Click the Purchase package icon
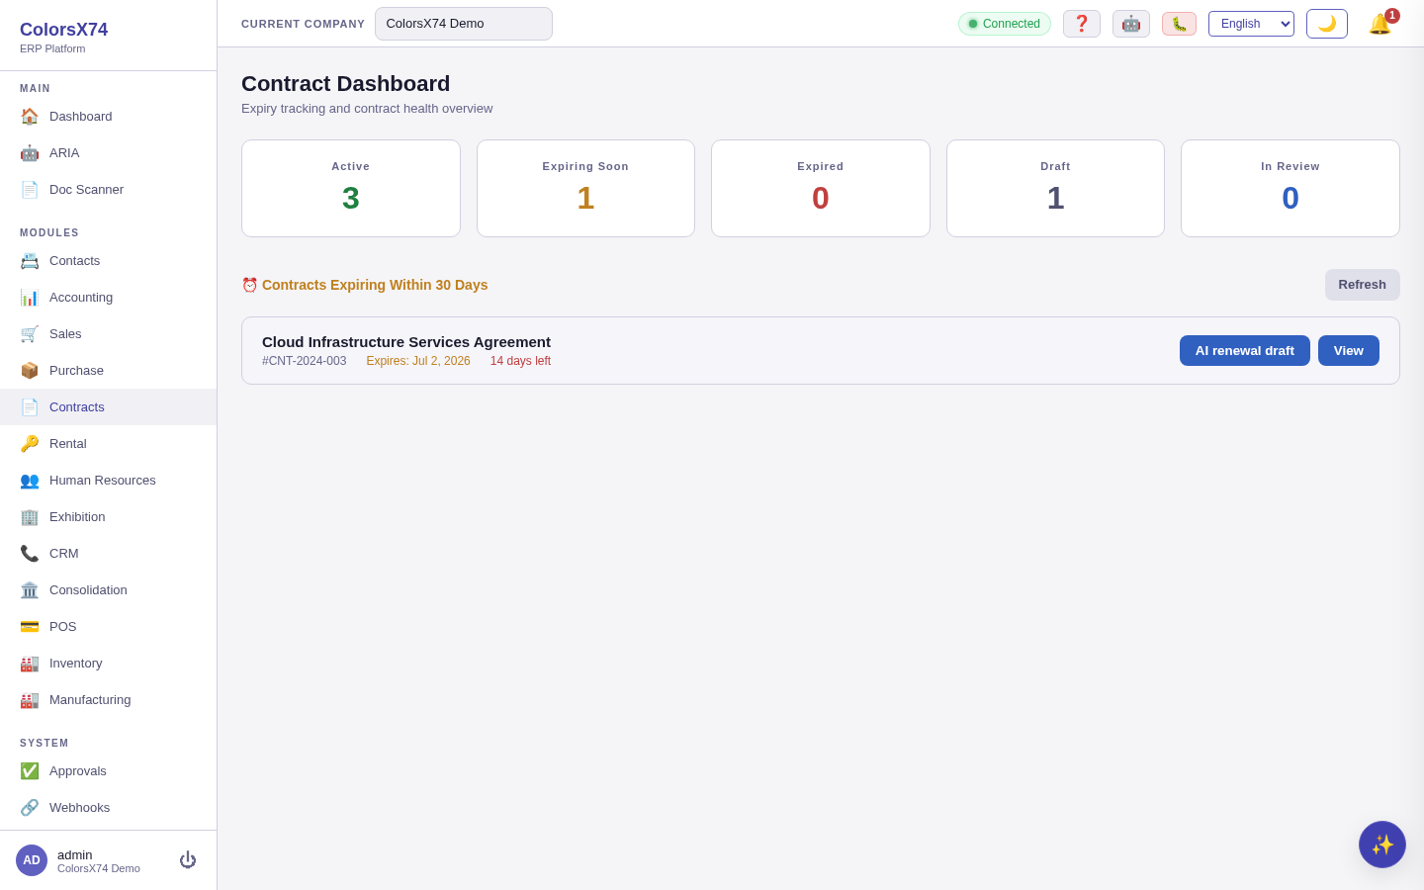1424x890 pixels. point(30,370)
